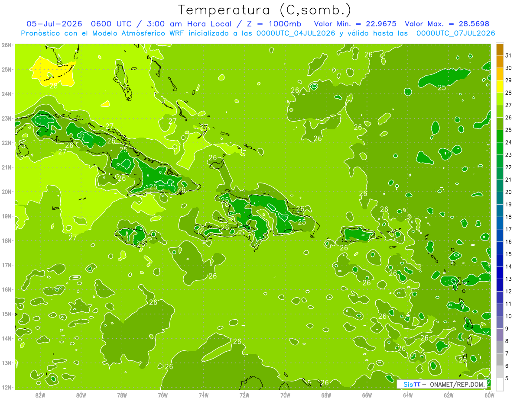This screenshot has height=401, width=520.
Task: Click the teal swatch between 19 and 20
Action: point(500,198)
